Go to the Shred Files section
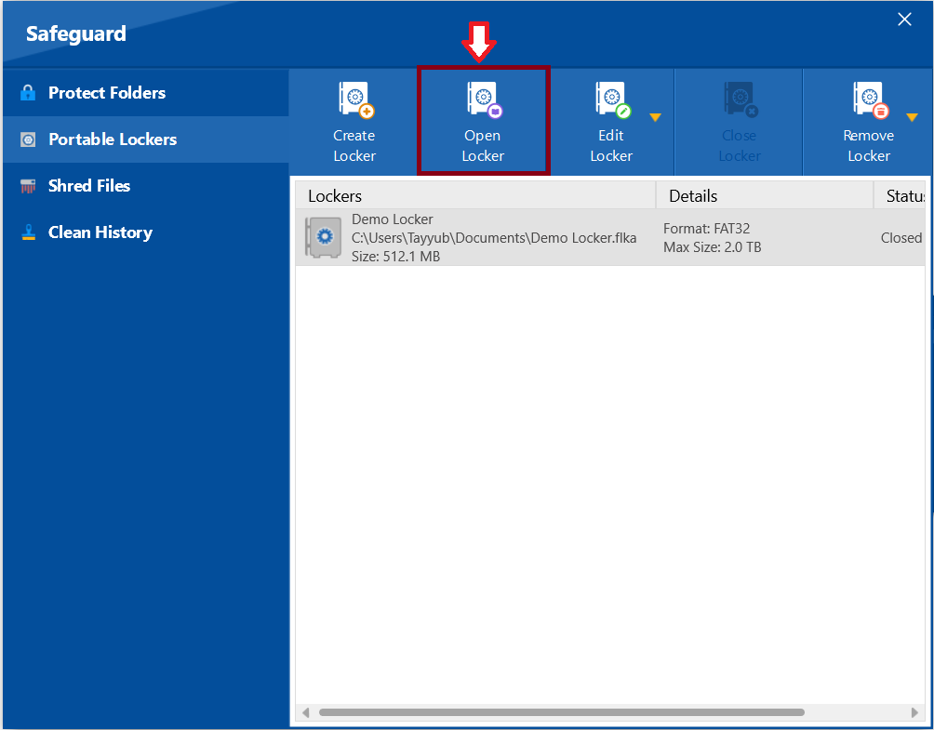This screenshot has width=934, height=730. (146, 185)
